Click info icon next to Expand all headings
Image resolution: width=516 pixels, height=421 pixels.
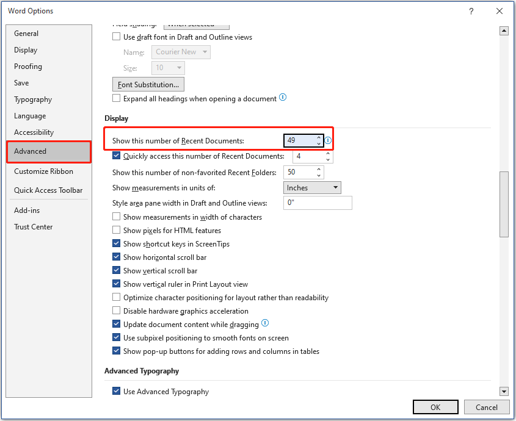point(283,98)
